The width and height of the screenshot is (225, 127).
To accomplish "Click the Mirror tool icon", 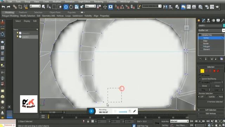I will tap(165, 7).
